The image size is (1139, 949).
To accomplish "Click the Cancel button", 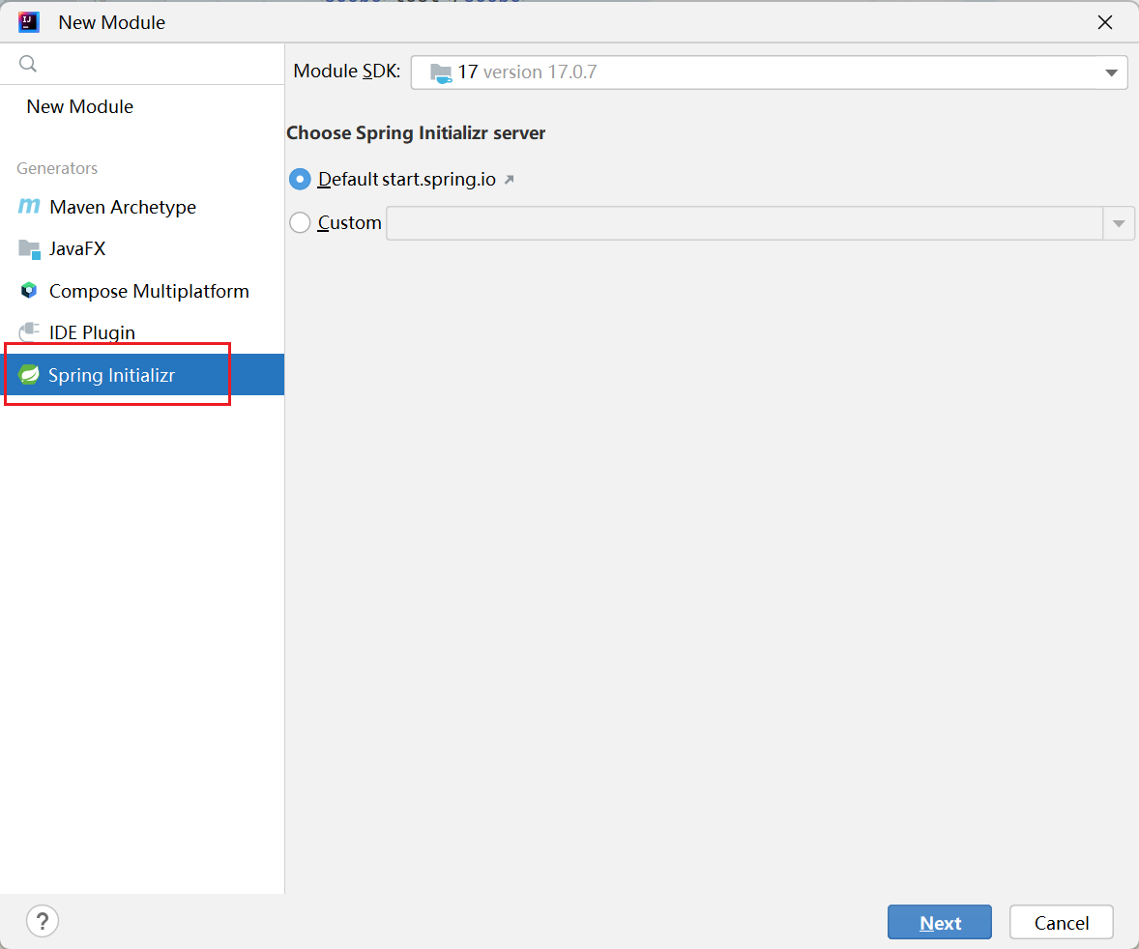I will coord(1062,922).
